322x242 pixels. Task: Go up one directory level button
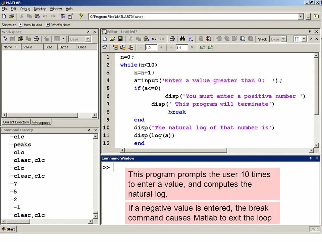(316, 16)
